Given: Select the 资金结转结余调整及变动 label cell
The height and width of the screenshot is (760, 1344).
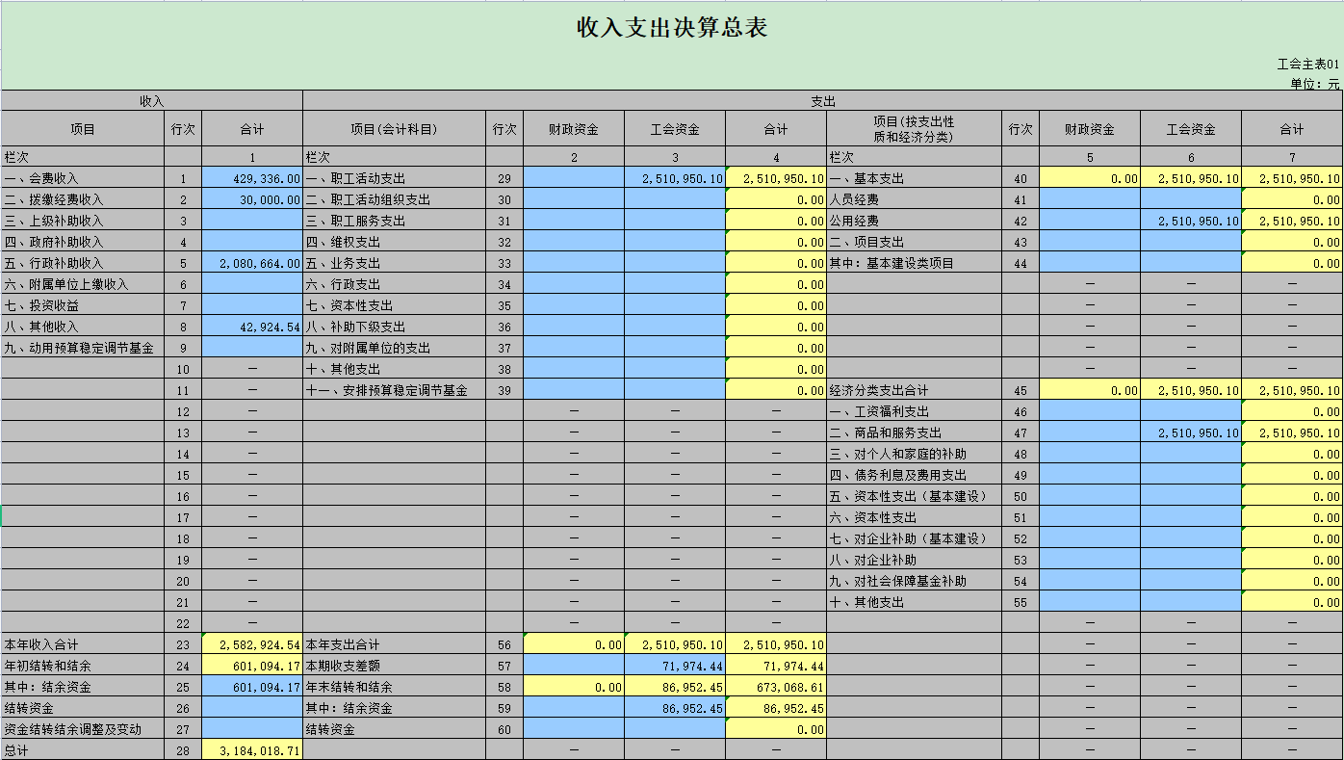Looking at the screenshot, I should tap(83, 729).
